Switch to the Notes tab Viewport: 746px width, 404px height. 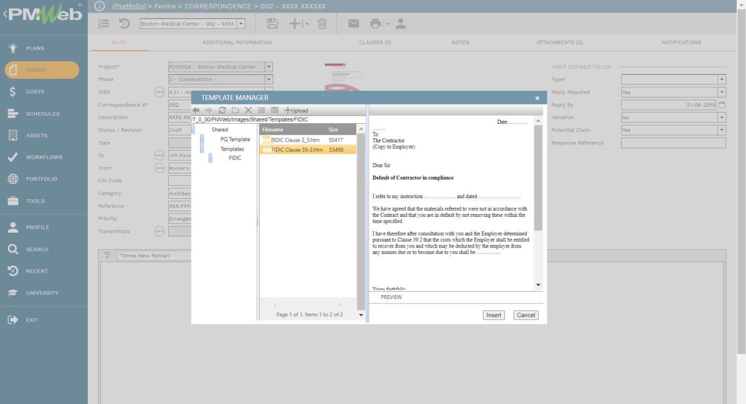(x=460, y=43)
